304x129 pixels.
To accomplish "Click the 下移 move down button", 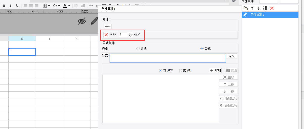I will (228, 92).
